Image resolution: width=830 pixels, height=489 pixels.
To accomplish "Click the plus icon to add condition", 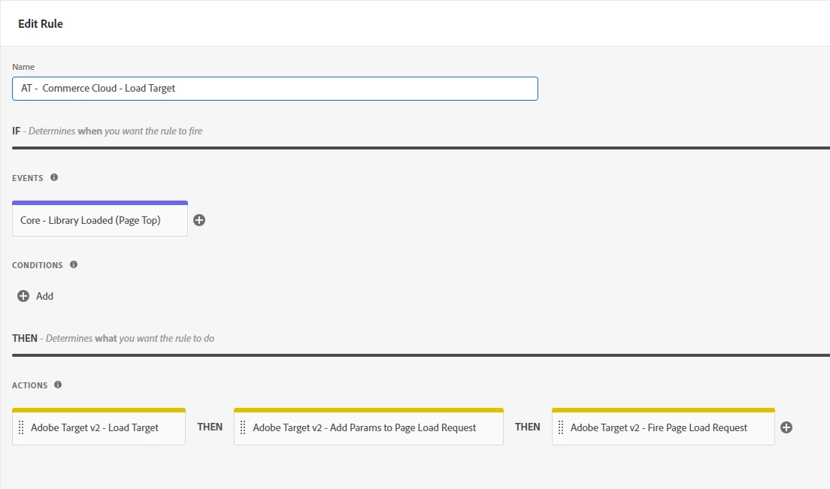I will [x=23, y=296].
